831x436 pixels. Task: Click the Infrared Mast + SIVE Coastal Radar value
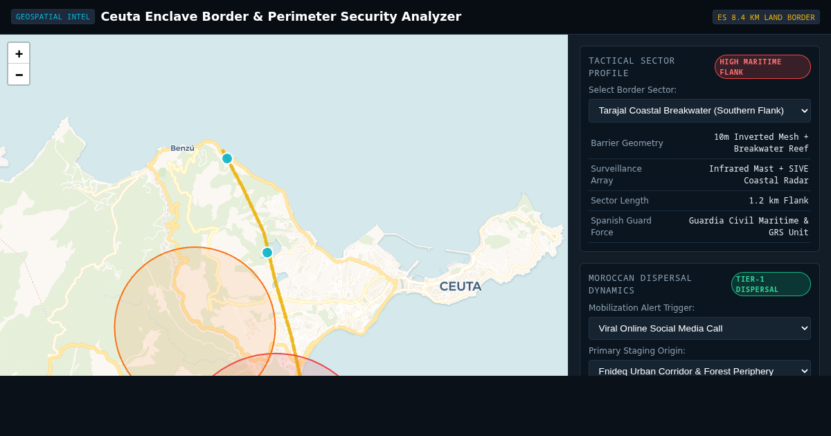(x=758, y=174)
